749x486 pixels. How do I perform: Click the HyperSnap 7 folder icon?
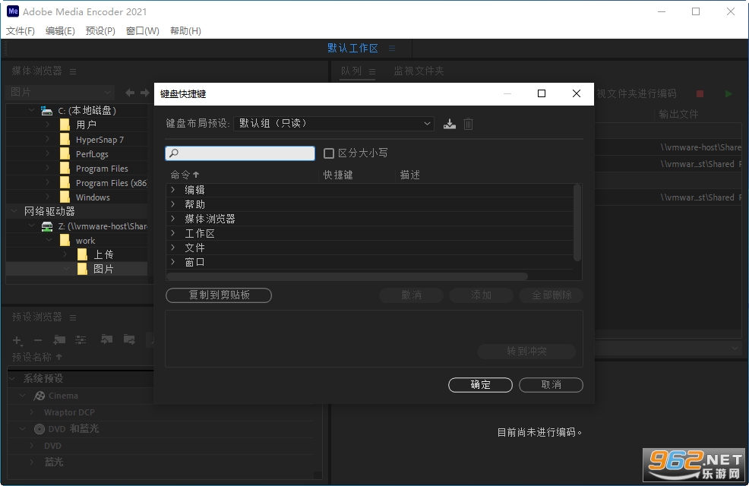pos(65,140)
